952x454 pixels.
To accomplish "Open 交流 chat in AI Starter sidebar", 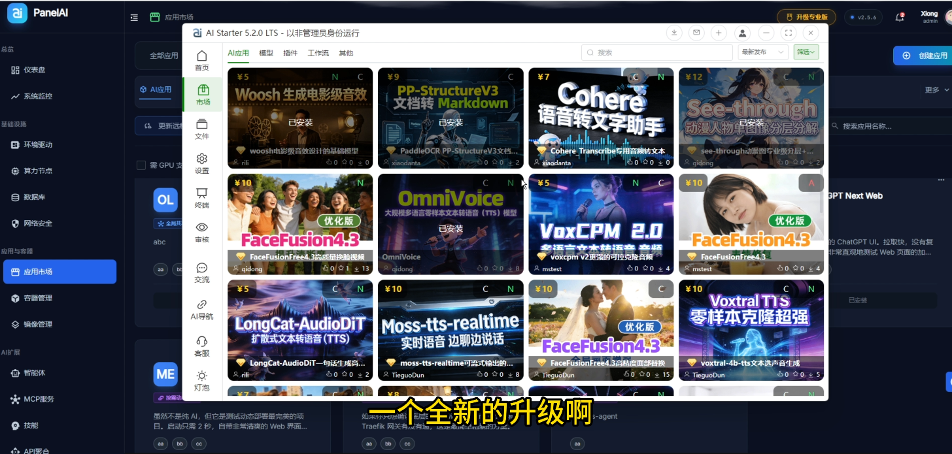I will 202,273.
